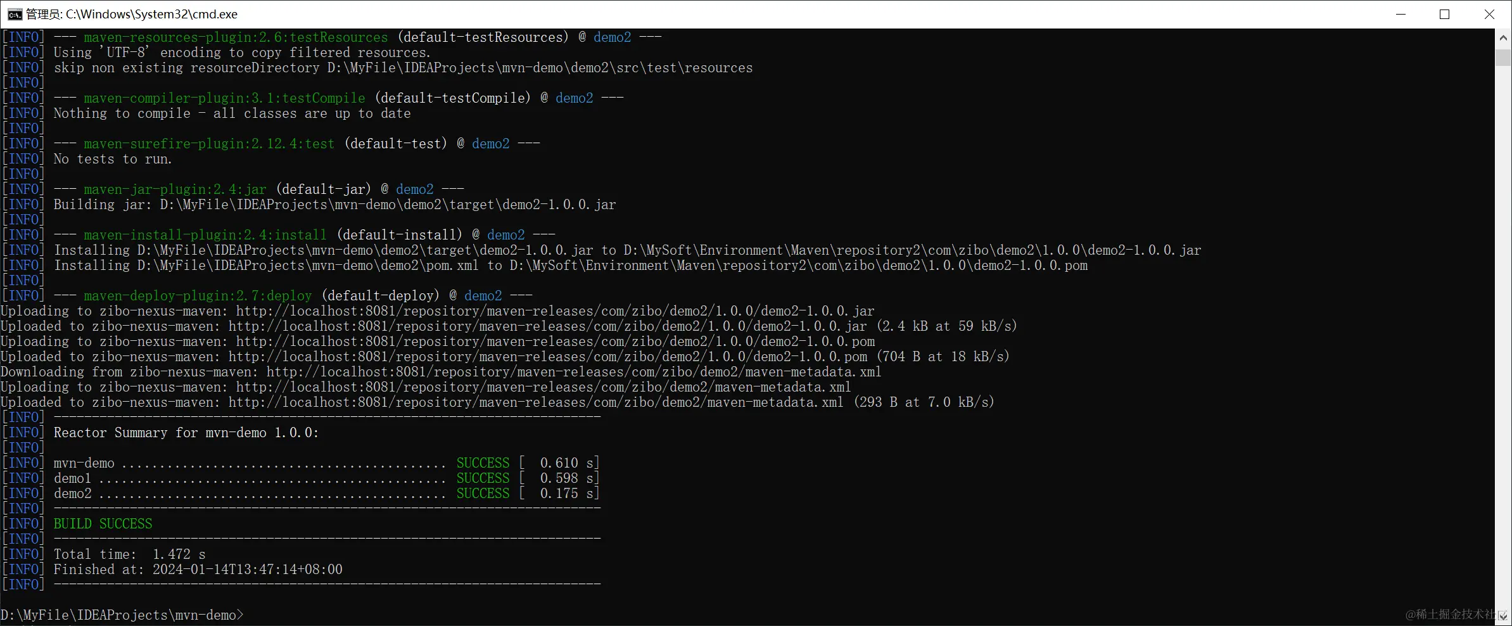Screen dimensions: 1512x626
Task: Click "Using 'UTF-8' encoding" output line
Action: click(x=242, y=53)
